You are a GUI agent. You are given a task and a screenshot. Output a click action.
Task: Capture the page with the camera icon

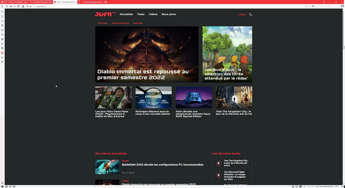tap(293, 187)
